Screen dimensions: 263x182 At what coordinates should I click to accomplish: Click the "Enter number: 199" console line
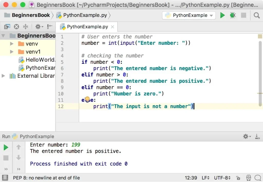tap(55, 145)
